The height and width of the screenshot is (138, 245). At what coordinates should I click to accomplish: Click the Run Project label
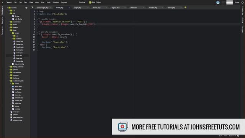[x=96, y=2]
